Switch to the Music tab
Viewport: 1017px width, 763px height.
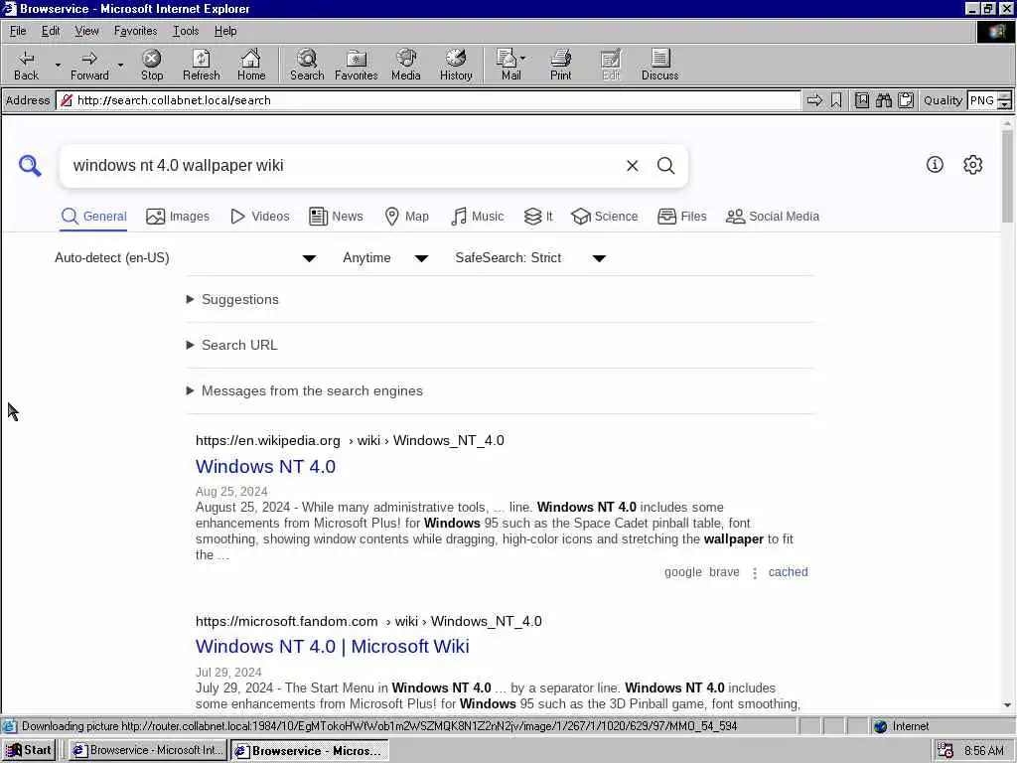(478, 217)
